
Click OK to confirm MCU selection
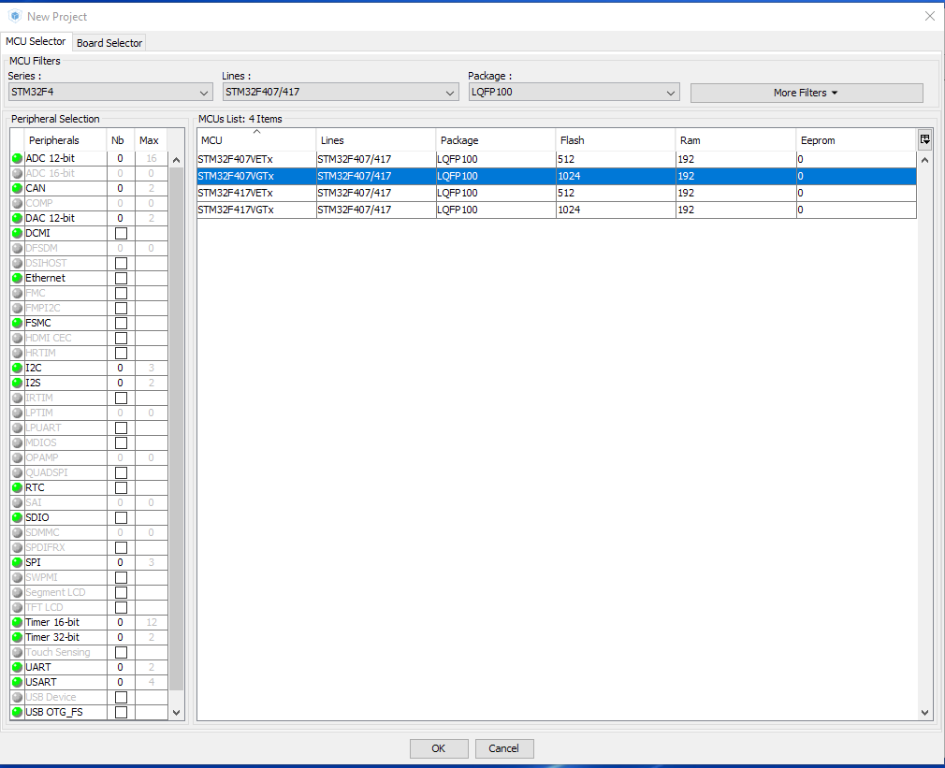point(439,748)
